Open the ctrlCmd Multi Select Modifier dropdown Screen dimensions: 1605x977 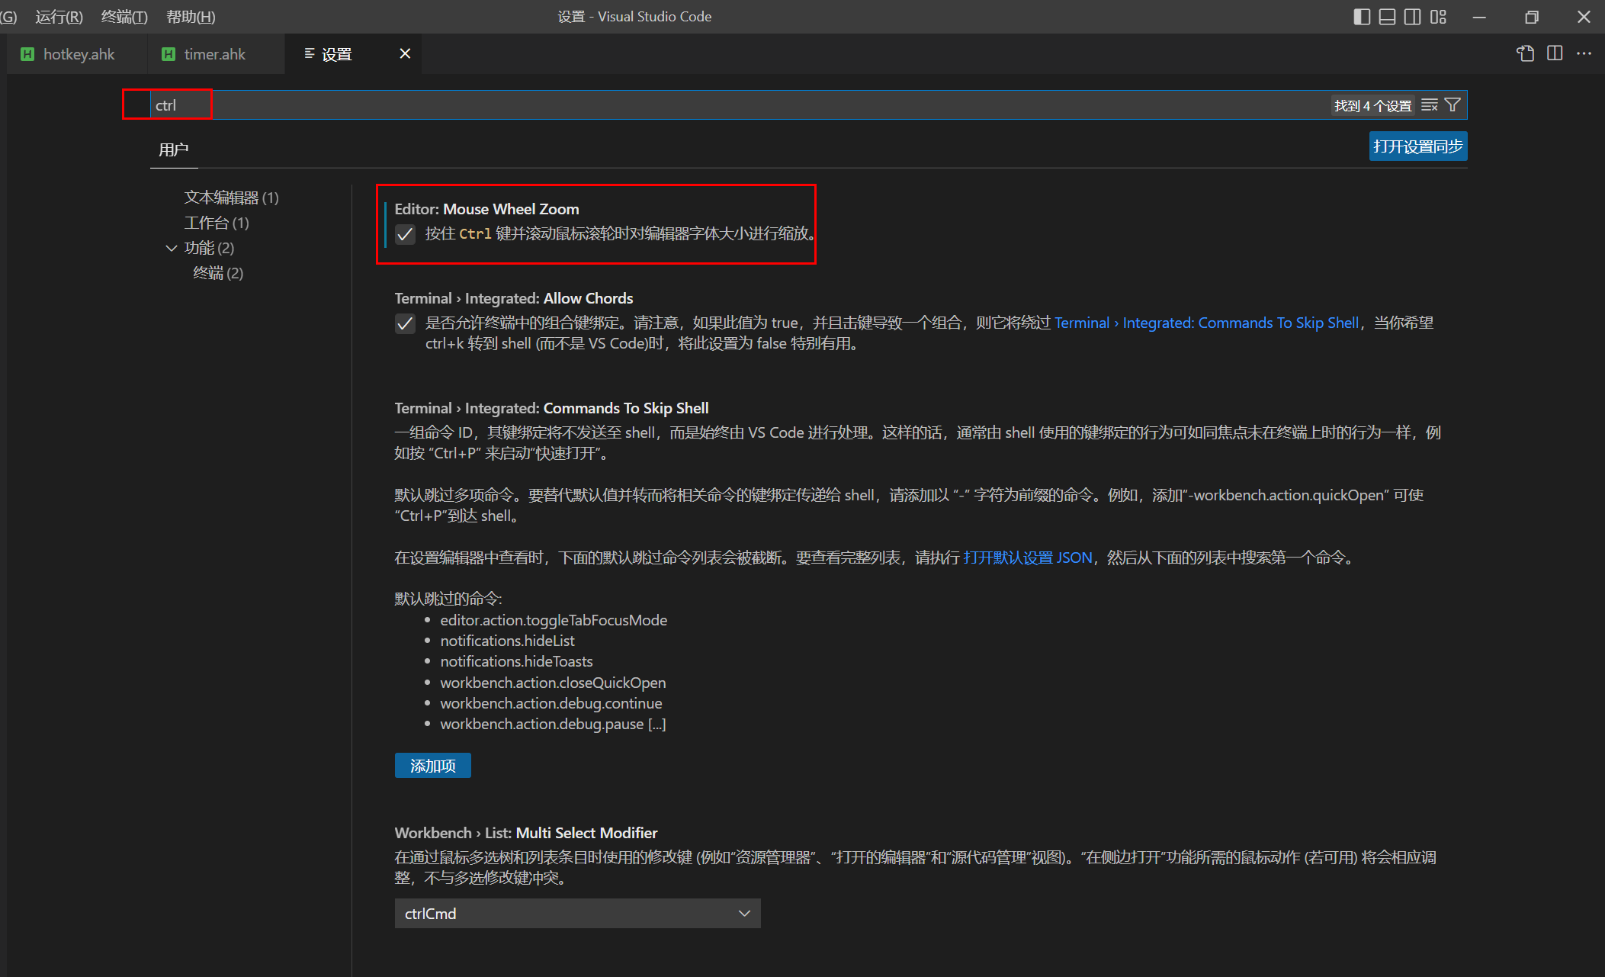click(577, 913)
